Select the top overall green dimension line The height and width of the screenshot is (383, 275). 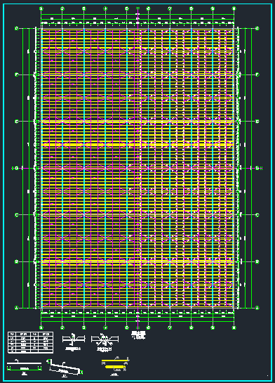tap(137, 15)
